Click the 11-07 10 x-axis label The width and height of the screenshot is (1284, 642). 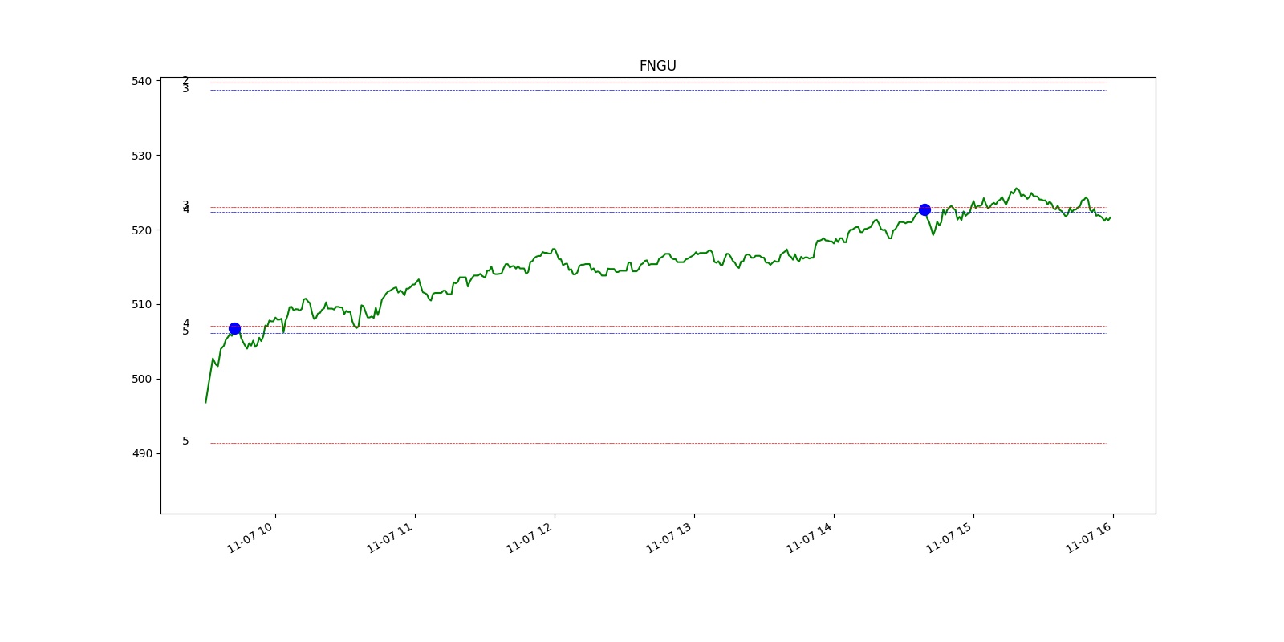[x=250, y=538]
